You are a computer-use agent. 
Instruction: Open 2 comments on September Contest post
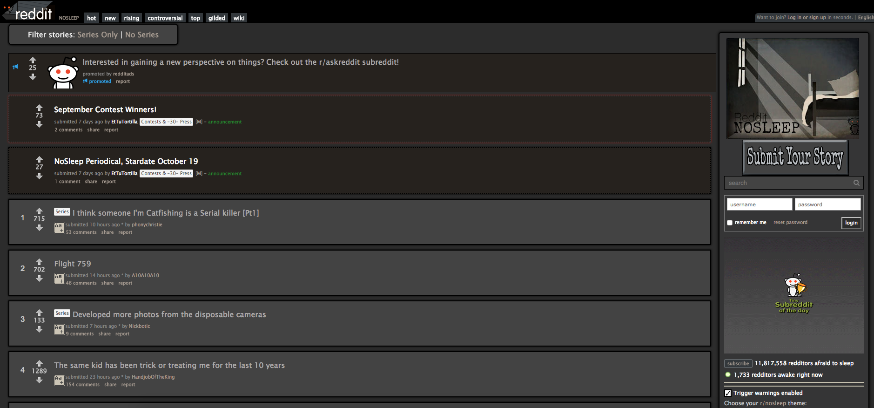[68, 130]
